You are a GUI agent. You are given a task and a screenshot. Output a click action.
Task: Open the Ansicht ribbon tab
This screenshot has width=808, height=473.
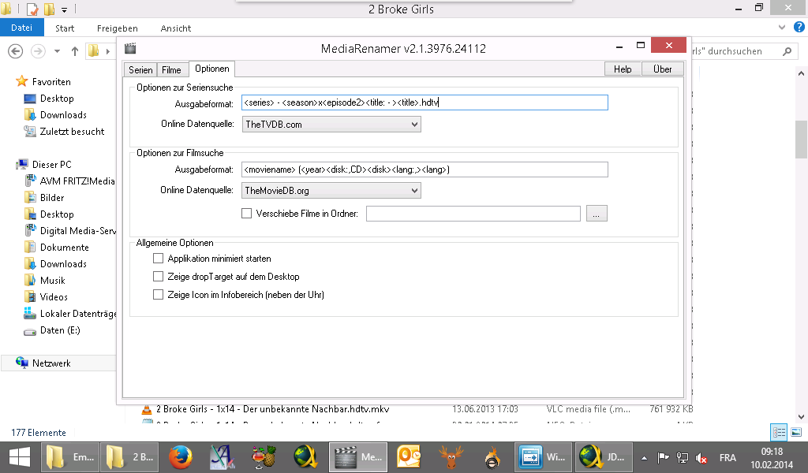click(x=176, y=28)
